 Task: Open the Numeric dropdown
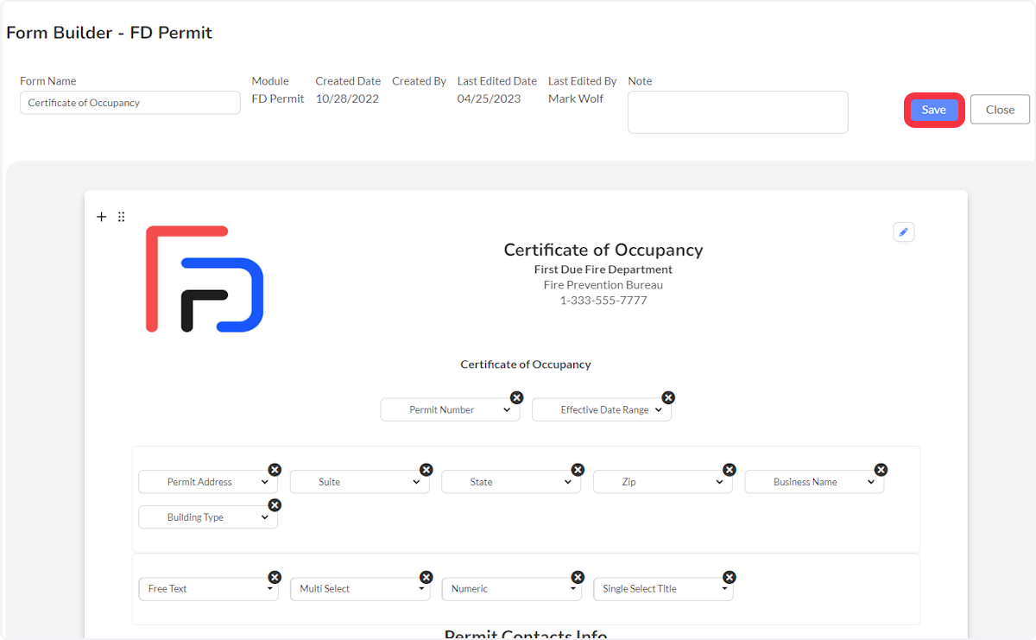click(x=511, y=589)
